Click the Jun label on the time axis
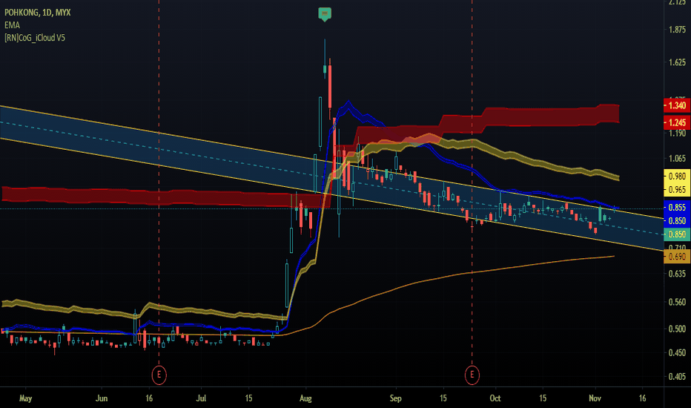The width and height of the screenshot is (691, 408). (102, 398)
